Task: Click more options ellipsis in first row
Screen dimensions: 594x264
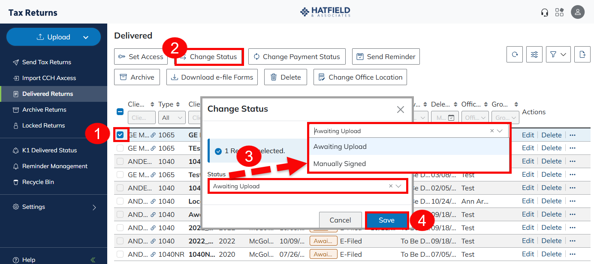Action: [x=572, y=135]
